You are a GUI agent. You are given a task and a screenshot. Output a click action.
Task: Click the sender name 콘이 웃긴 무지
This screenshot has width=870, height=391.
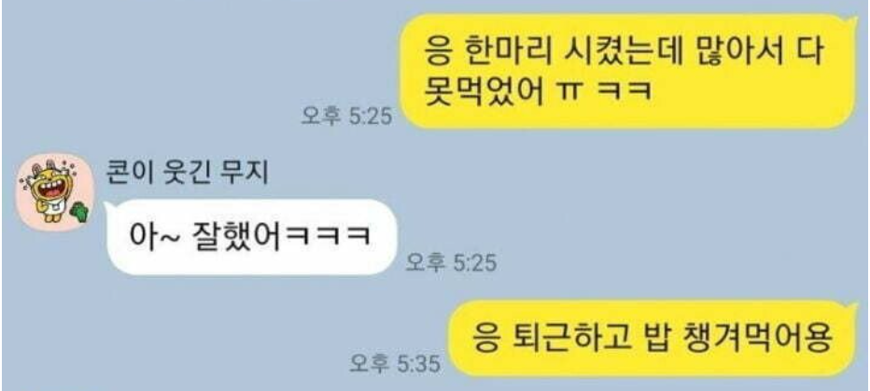(x=187, y=174)
